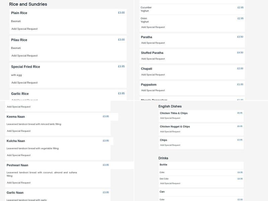Select Diet Coke under Bottle

click(164, 179)
